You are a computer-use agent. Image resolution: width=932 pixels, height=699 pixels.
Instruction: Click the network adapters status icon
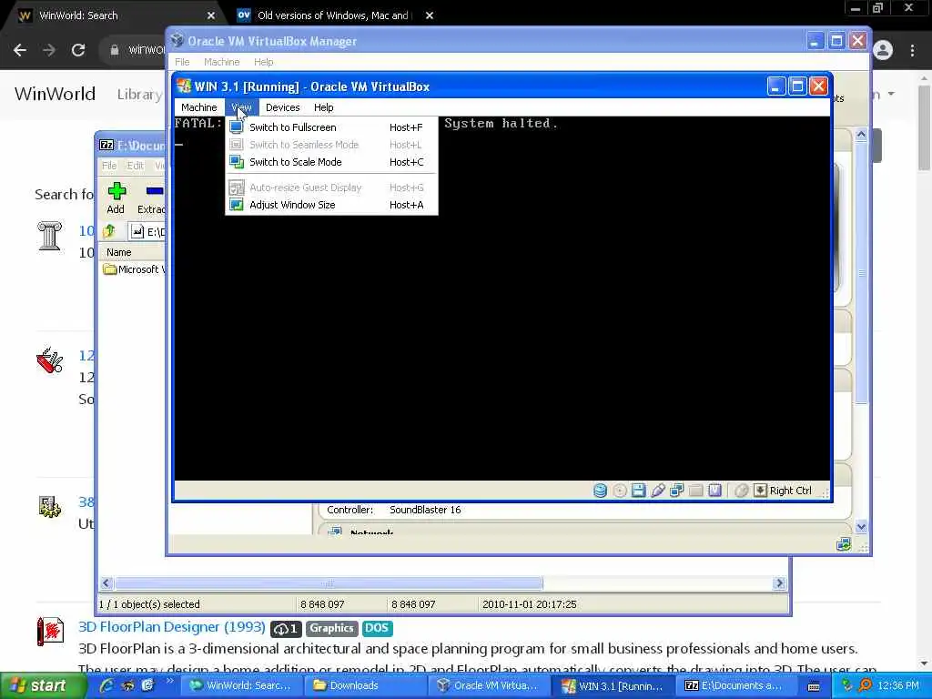point(676,491)
